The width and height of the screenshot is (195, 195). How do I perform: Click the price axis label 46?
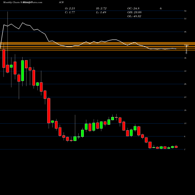click(x=185, y=32)
